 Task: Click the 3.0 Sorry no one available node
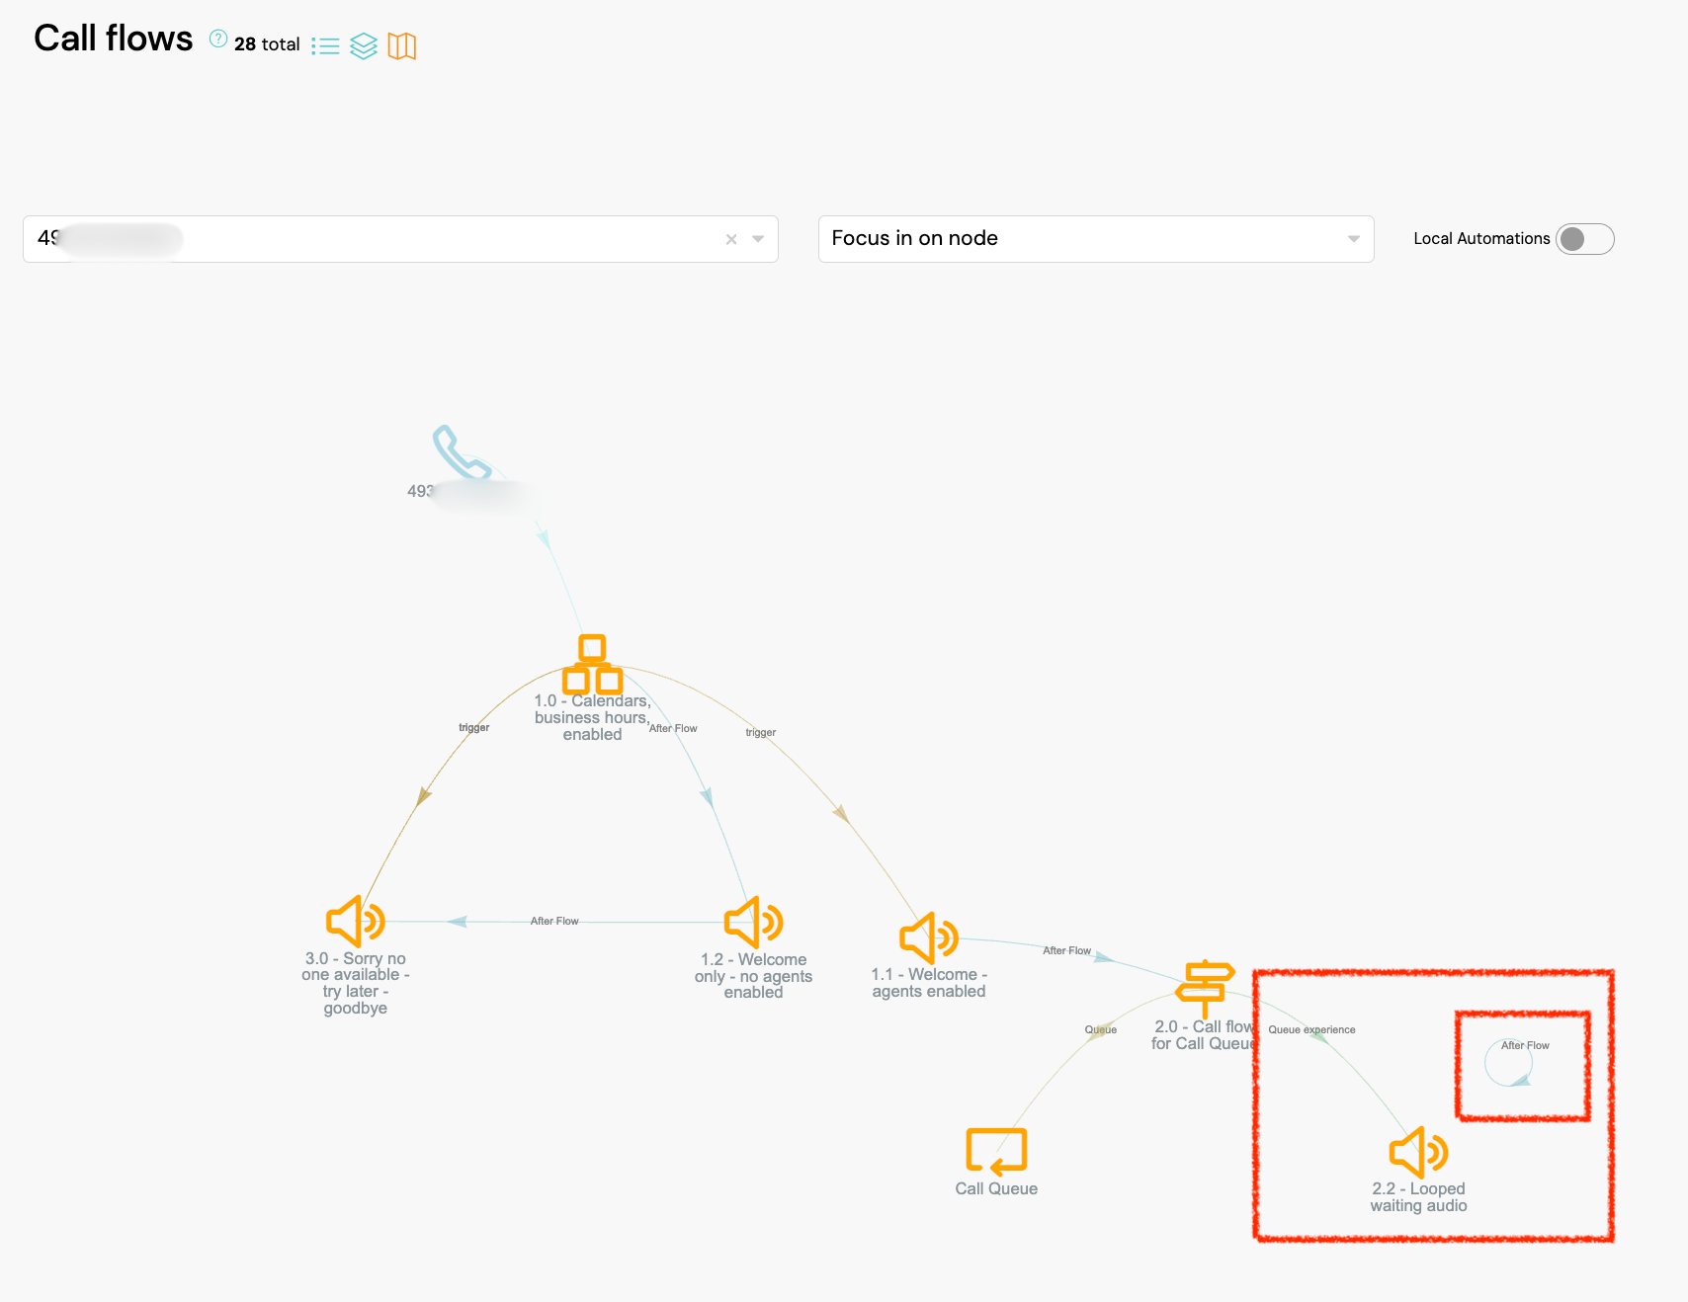point(356,922)
